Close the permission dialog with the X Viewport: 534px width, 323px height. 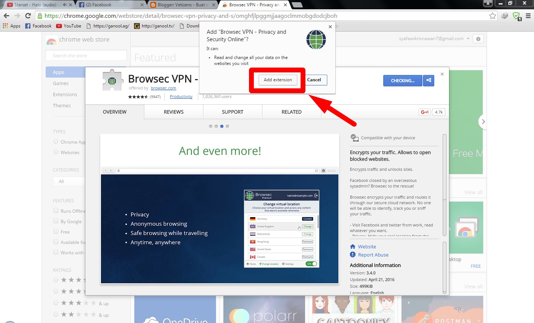[x=330, y=27]
